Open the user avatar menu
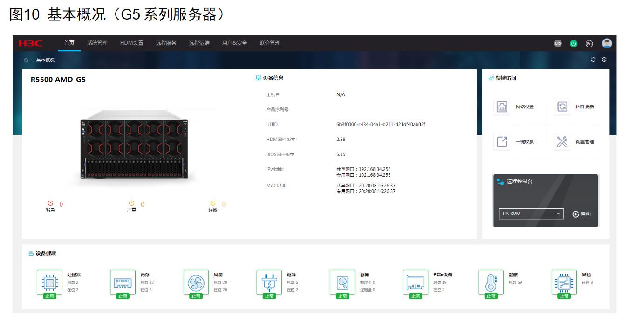The image size is (629, 321). 607,43
